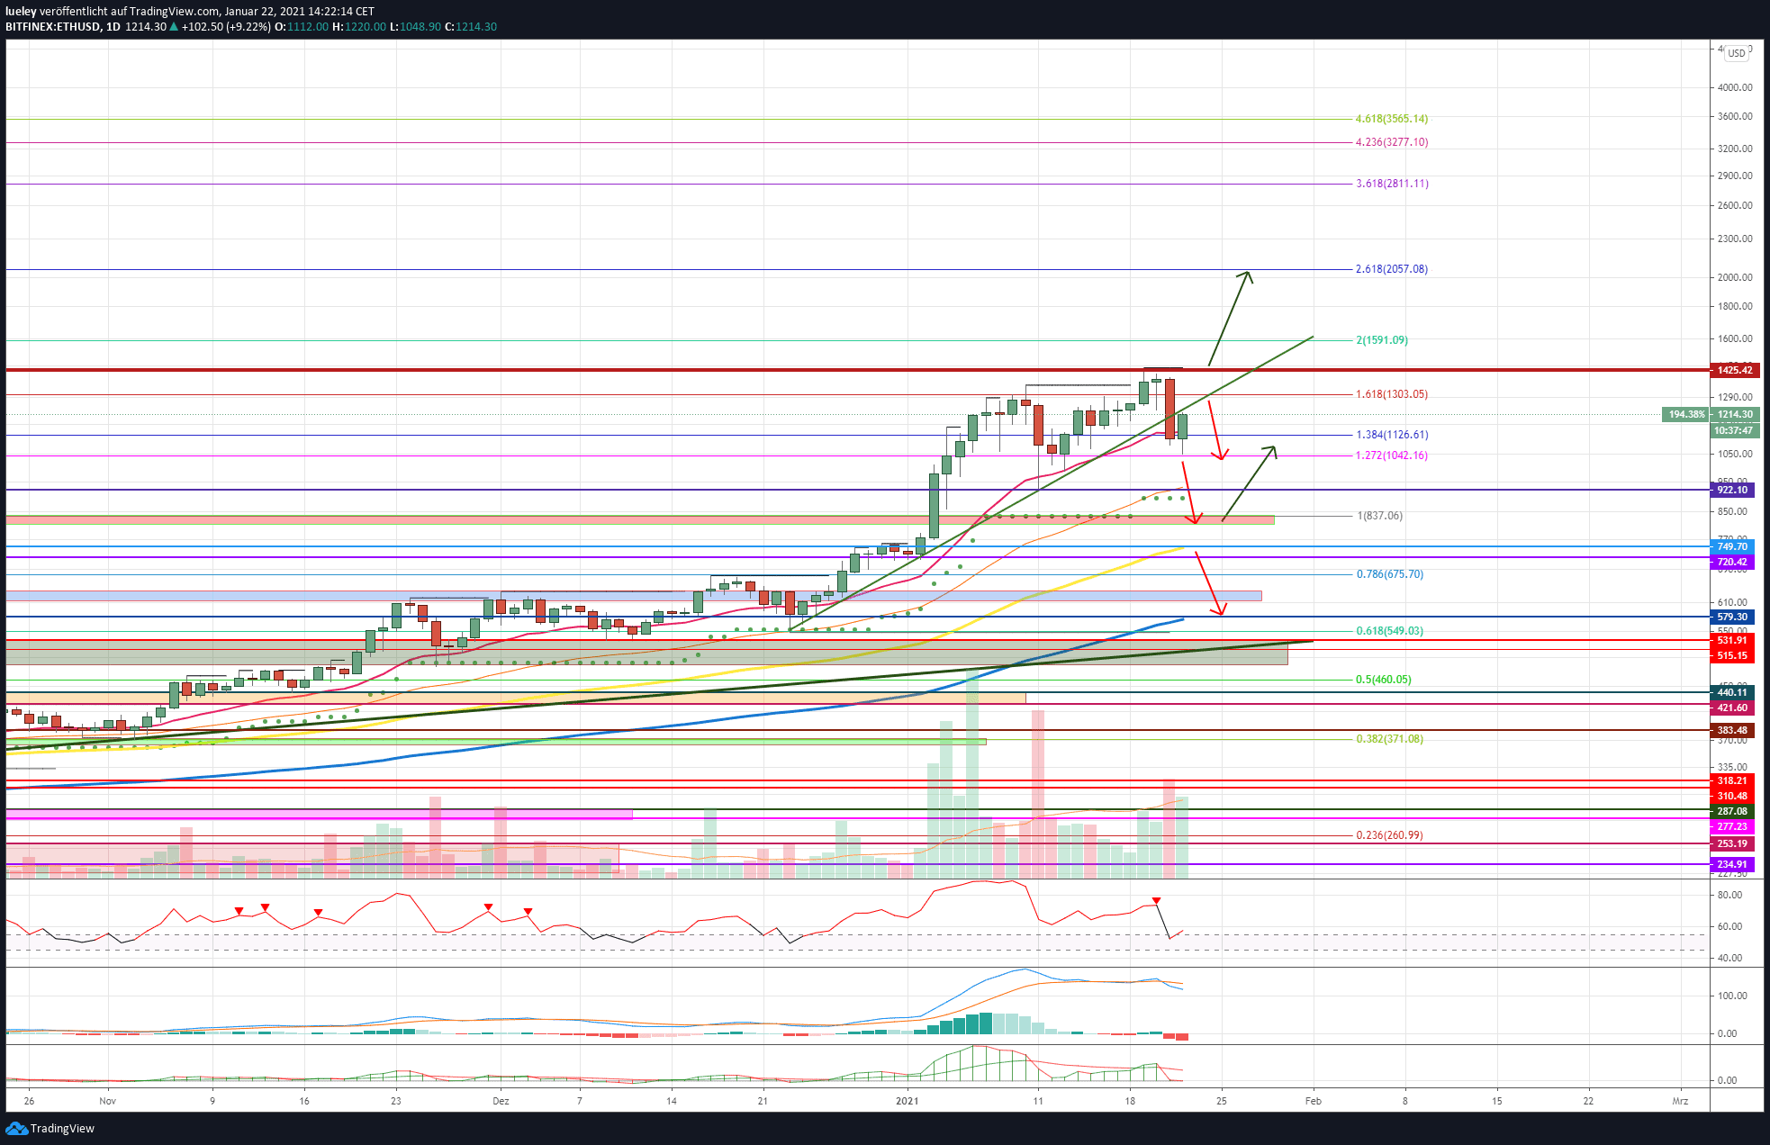The image size is (1770, 1145).
Task: Select Fibonacci level 3.618(2811.11) label
Action: pyautogui.click(x=1392, y=184)
